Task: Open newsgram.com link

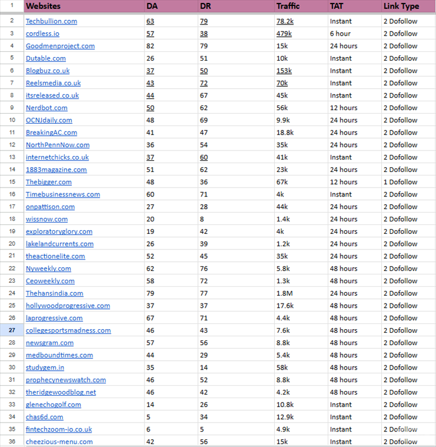Action: (49, 343)
